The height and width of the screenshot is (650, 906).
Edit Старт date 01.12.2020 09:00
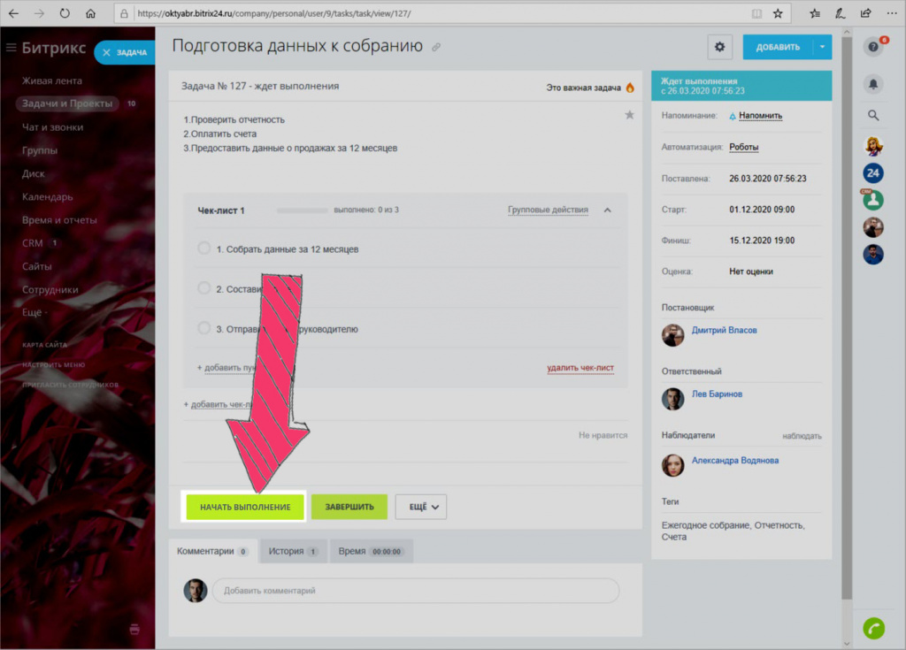tap(762, 210)
